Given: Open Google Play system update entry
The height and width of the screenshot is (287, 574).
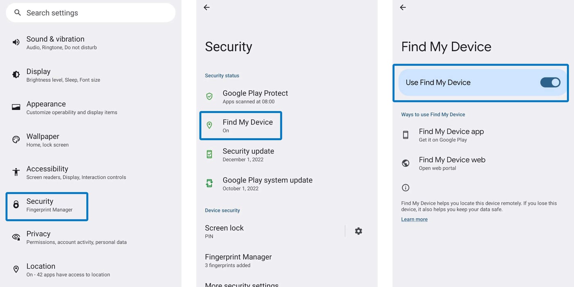Looking at the screenshot, I should click(267, 183).
